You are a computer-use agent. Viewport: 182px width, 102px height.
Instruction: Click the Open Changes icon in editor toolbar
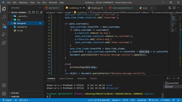click(x=170, y=8)
